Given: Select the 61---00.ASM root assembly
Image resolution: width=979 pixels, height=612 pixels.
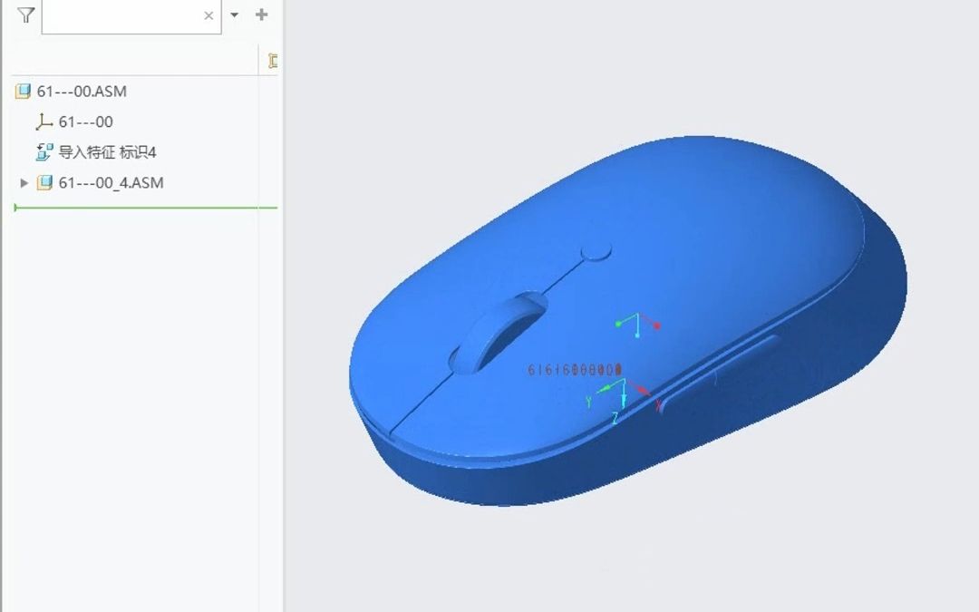Looking at the screenshot, I should [82, 92].
